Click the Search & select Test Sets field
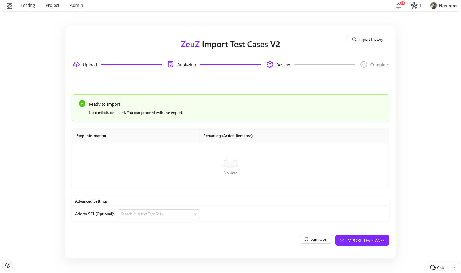This screenshot has width=461, height=273. (156, 214)
